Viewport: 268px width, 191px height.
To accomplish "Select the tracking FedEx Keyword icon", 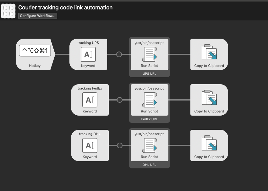I will pos(90,100).
